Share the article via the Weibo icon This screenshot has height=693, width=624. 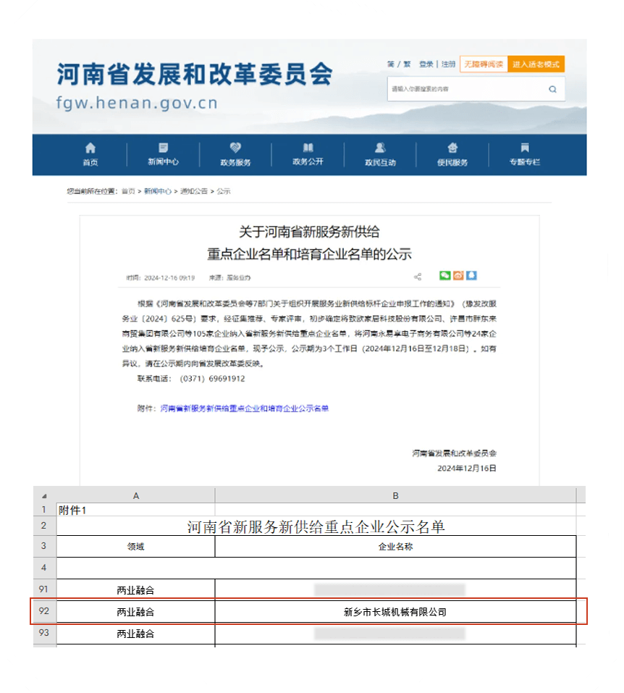[458, 276]
